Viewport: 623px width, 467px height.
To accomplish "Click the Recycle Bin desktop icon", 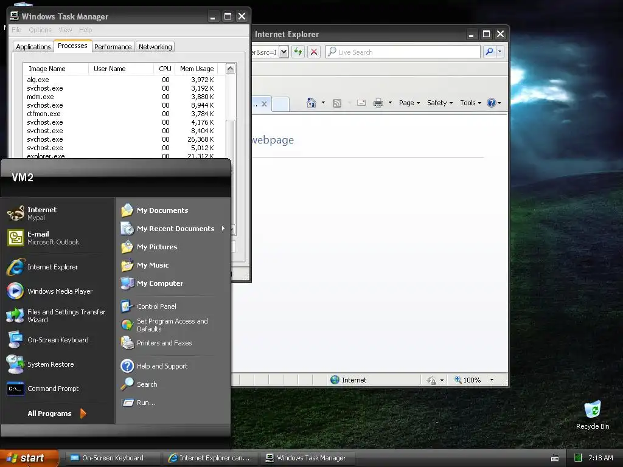I will [593, 415].
